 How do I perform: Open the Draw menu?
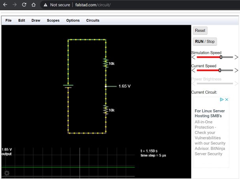click(x=36, y=20)
